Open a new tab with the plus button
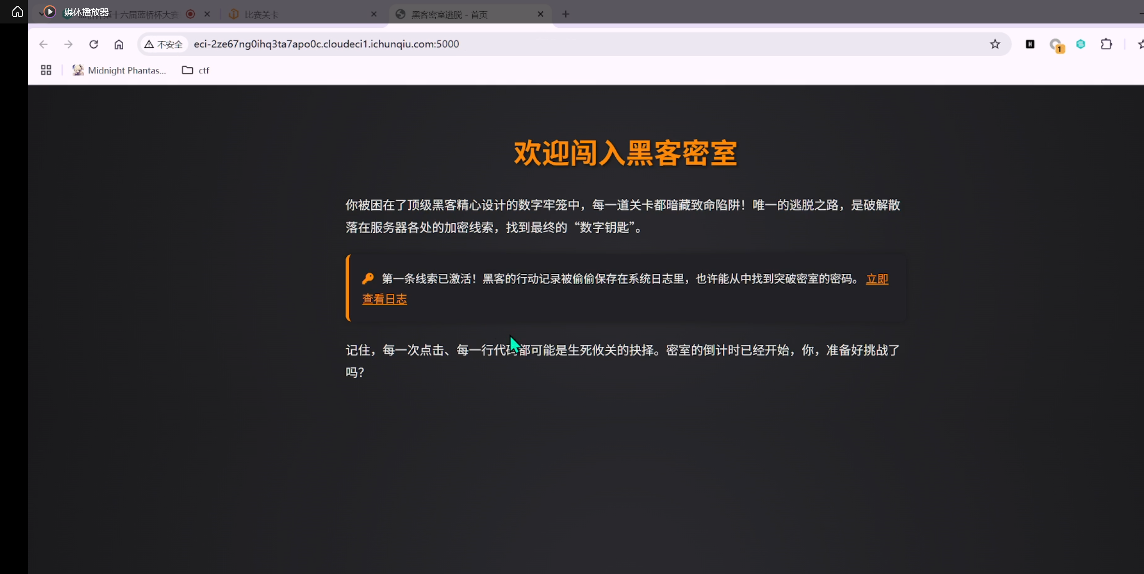Image resolution: width=1144 pixels, height=574 pixels. coord(565,14)
